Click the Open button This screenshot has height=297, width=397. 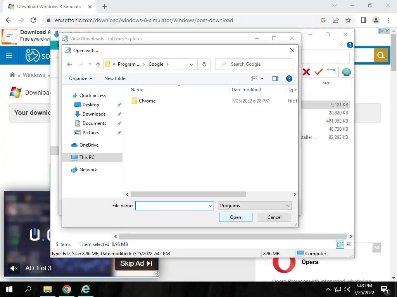235,217
